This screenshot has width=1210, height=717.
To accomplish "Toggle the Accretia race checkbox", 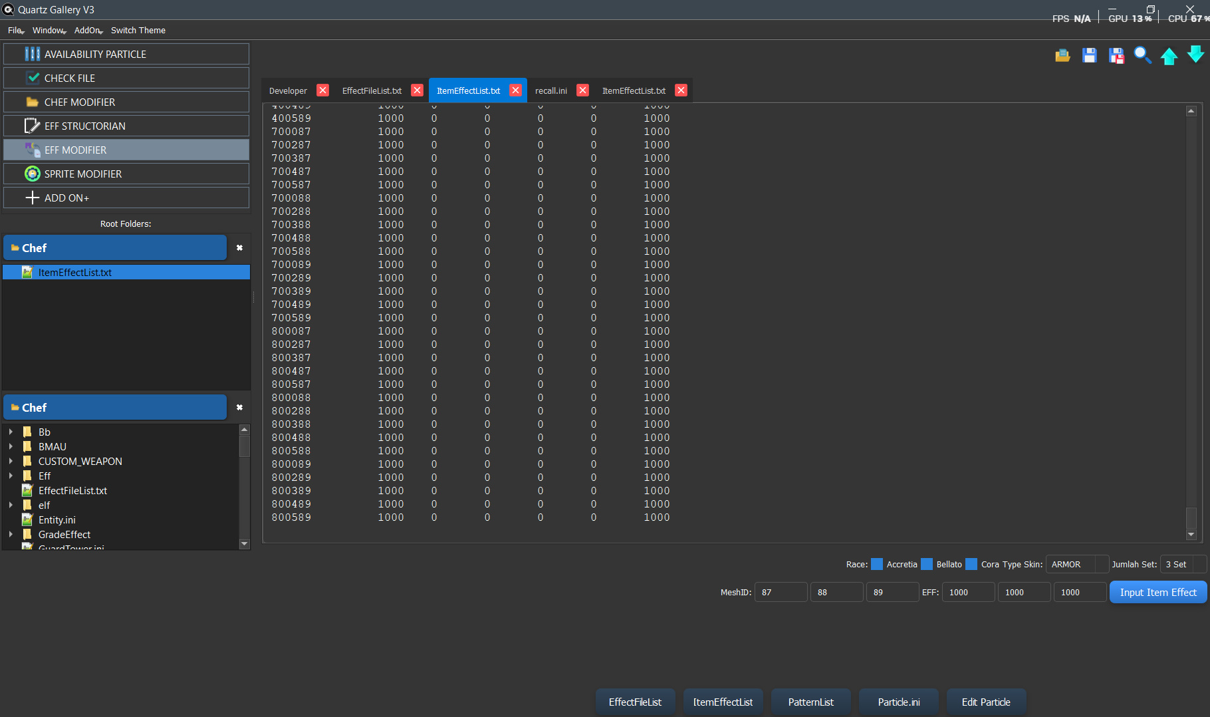I will pyautogui.click(x=876, y=564).
